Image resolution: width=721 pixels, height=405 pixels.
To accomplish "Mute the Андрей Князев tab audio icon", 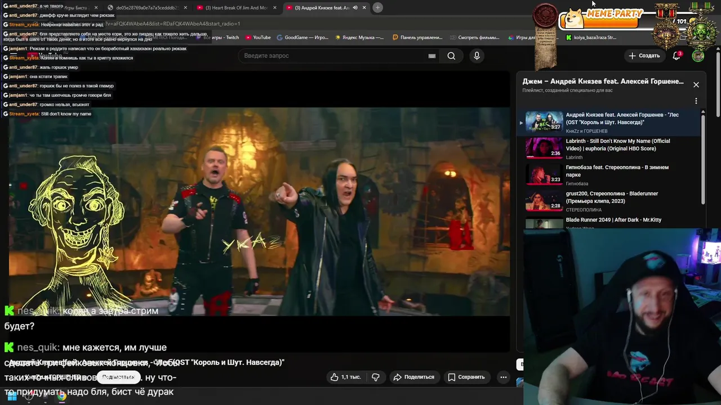I will click(355, 8).
